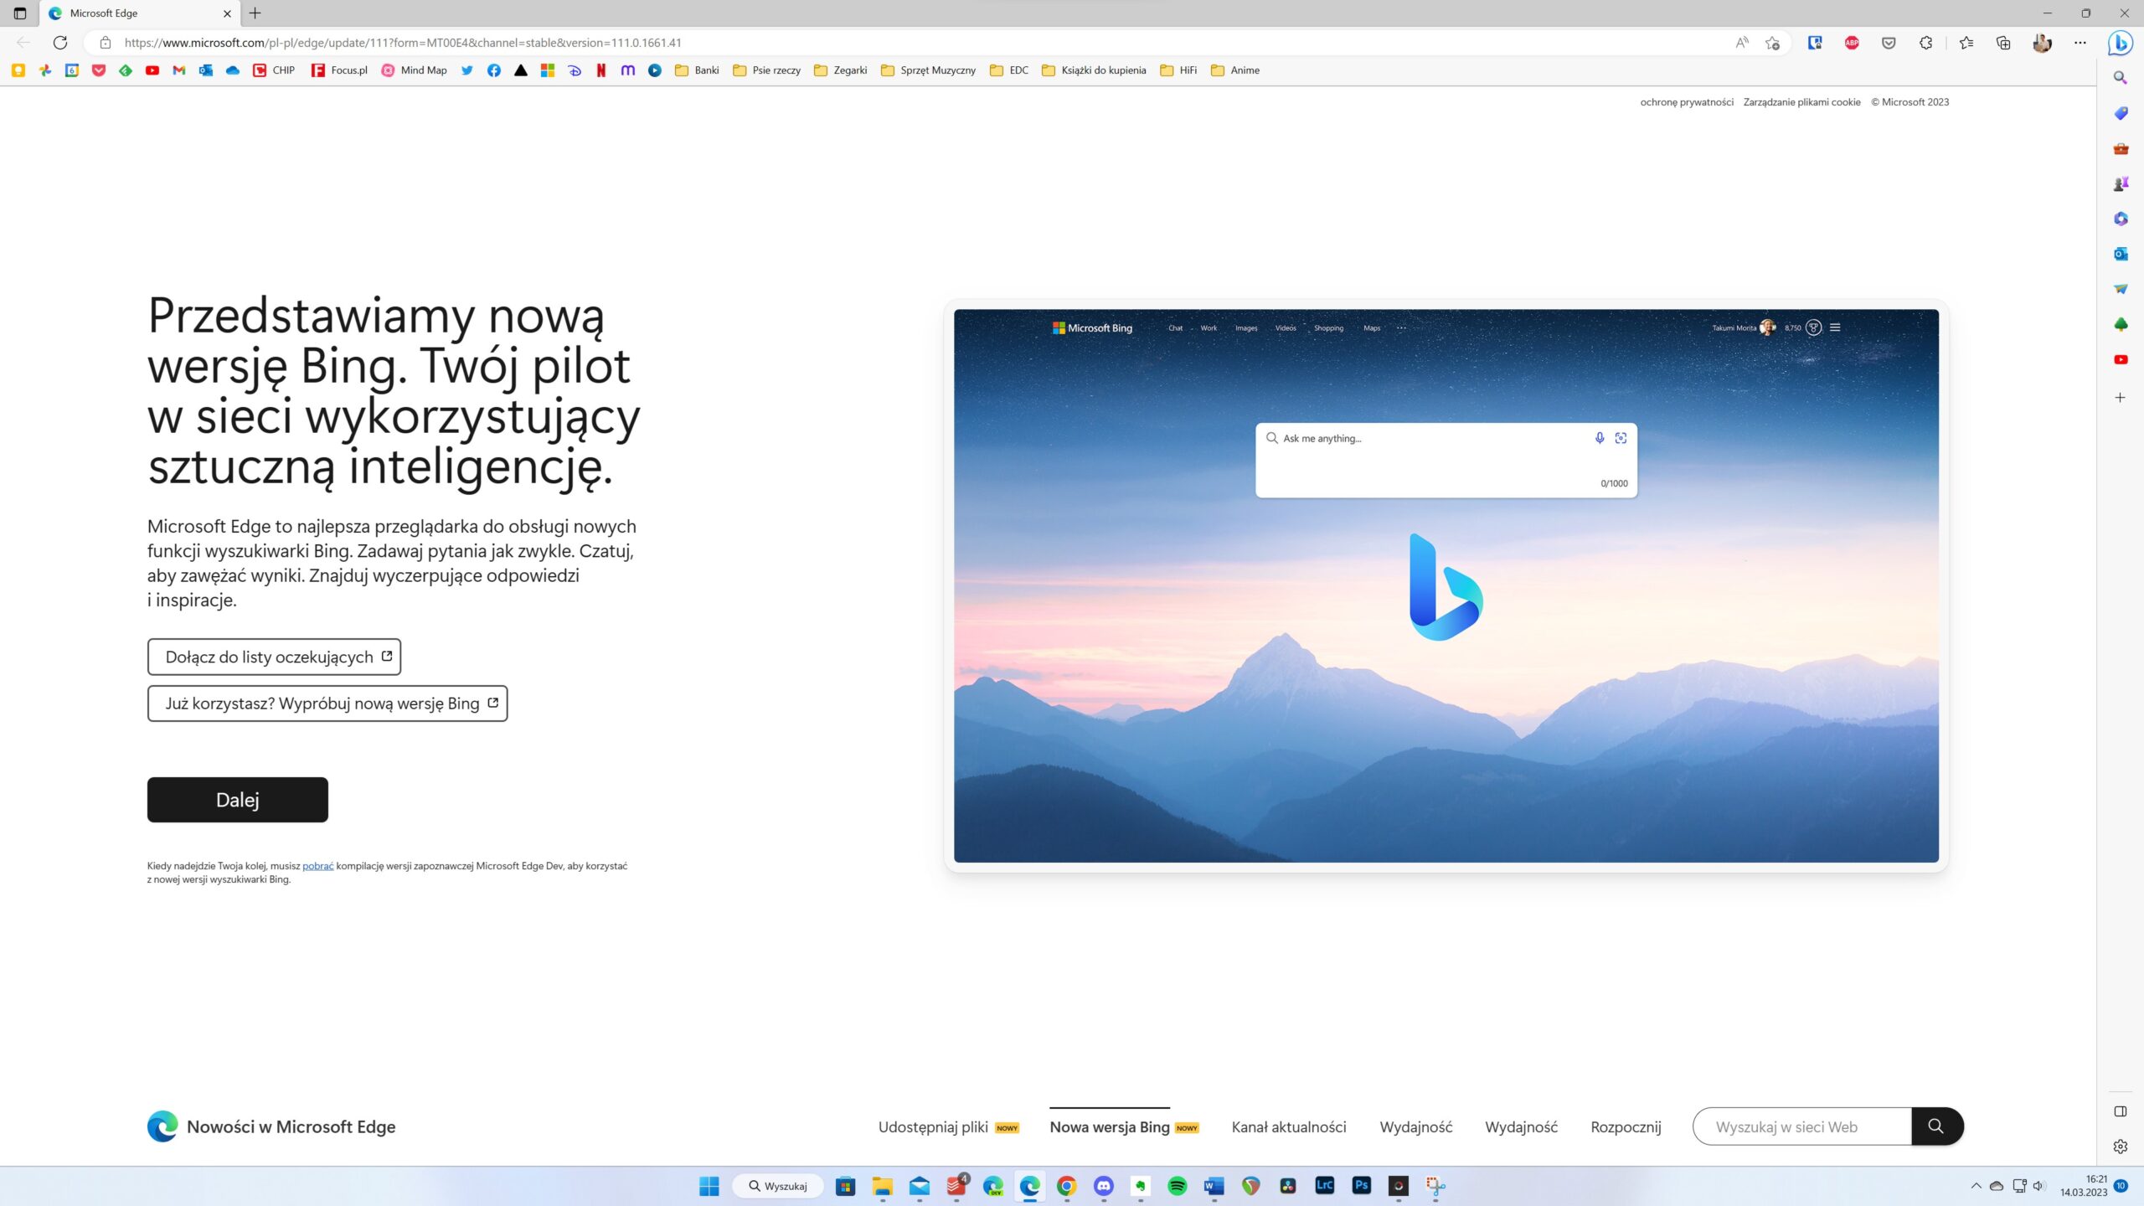Open the browser Extensions puzzle icon
Viewport: 2144px width, 1206px height.
[x=1925, y=43]
